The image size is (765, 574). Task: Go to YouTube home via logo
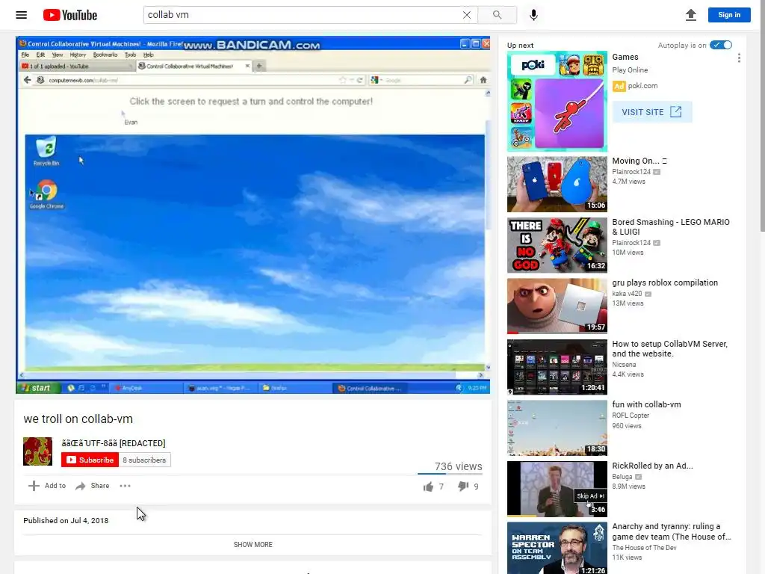pyautogui.click(x=70, y=15)
